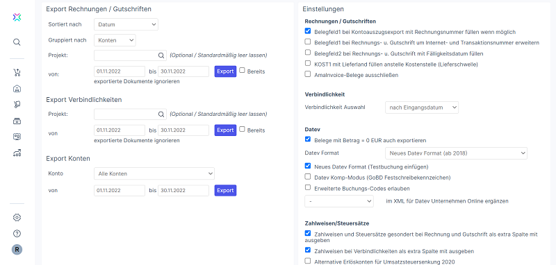This screenshot has height=265, width=556.
Task: Enable Belegfeld2 mit Fälligkeitsdatum füllen
Action: pyautogui.click(x=308, y=53)
